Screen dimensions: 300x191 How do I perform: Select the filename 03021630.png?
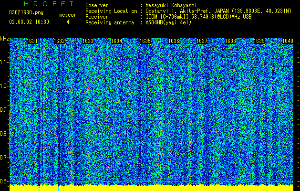point(26,12)
